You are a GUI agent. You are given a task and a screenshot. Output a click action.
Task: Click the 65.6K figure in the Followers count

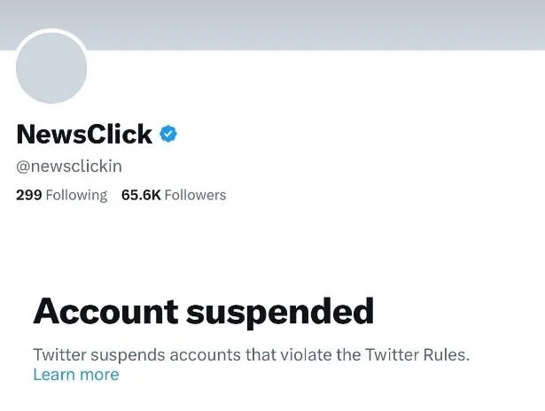[141, 195]
